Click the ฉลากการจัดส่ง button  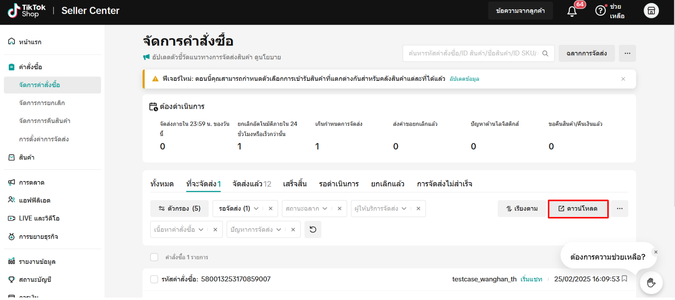[587, 53]
